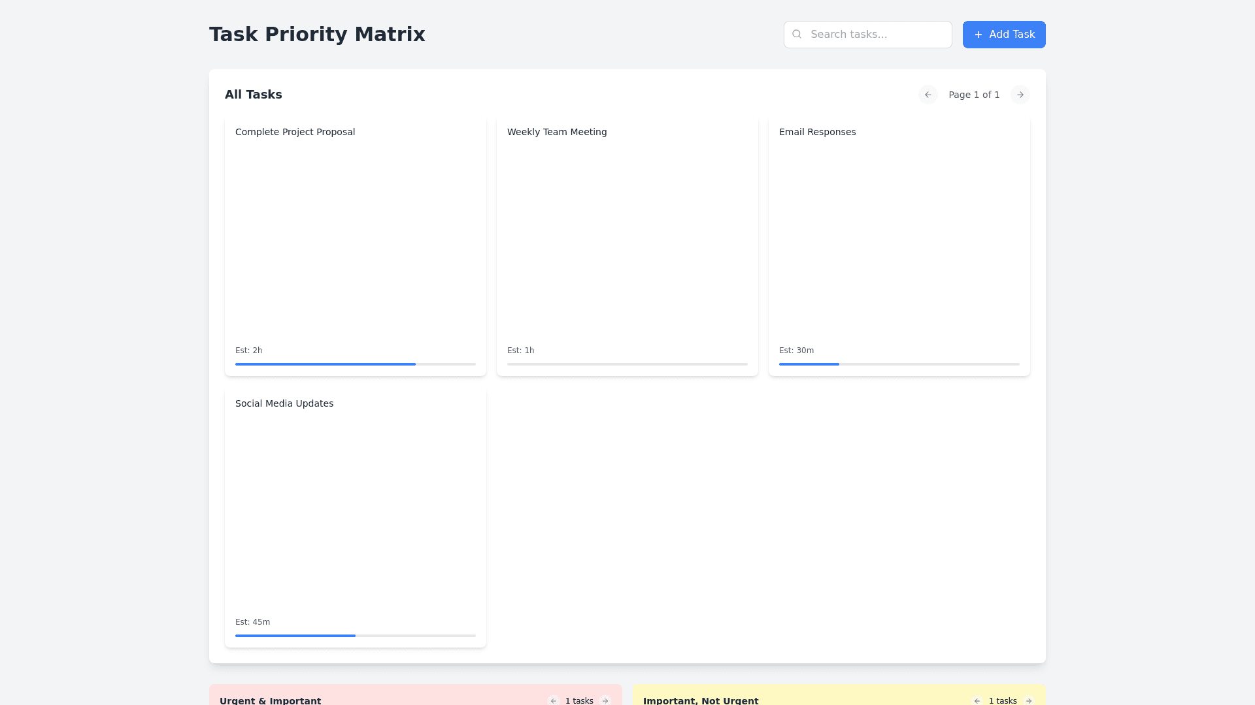The width and height of the screenshot is (1255, 705).
Task: Next arrow in Important, Not Urgent quadrant
Action: (x=1029, y=700)
